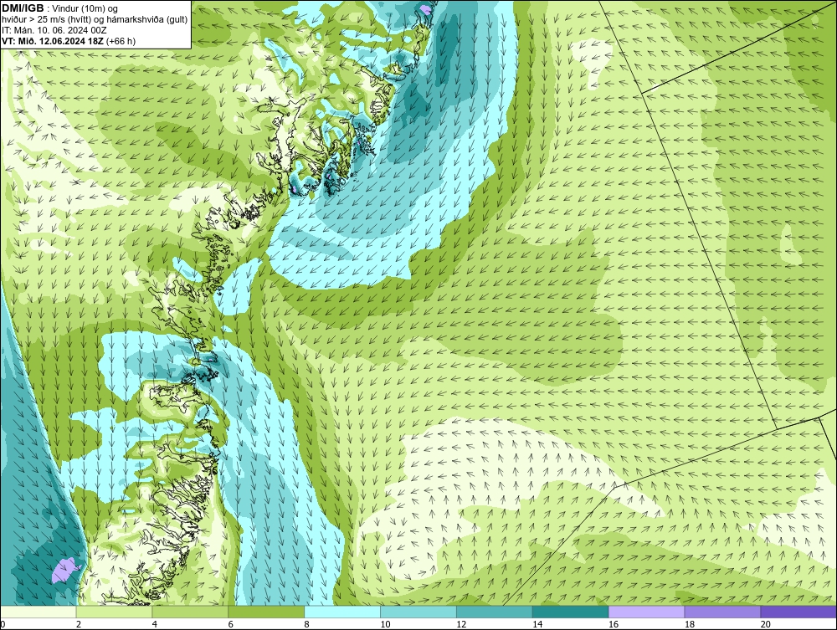Click the legend label '16'

pyautogui.click(x=614, y=624)
